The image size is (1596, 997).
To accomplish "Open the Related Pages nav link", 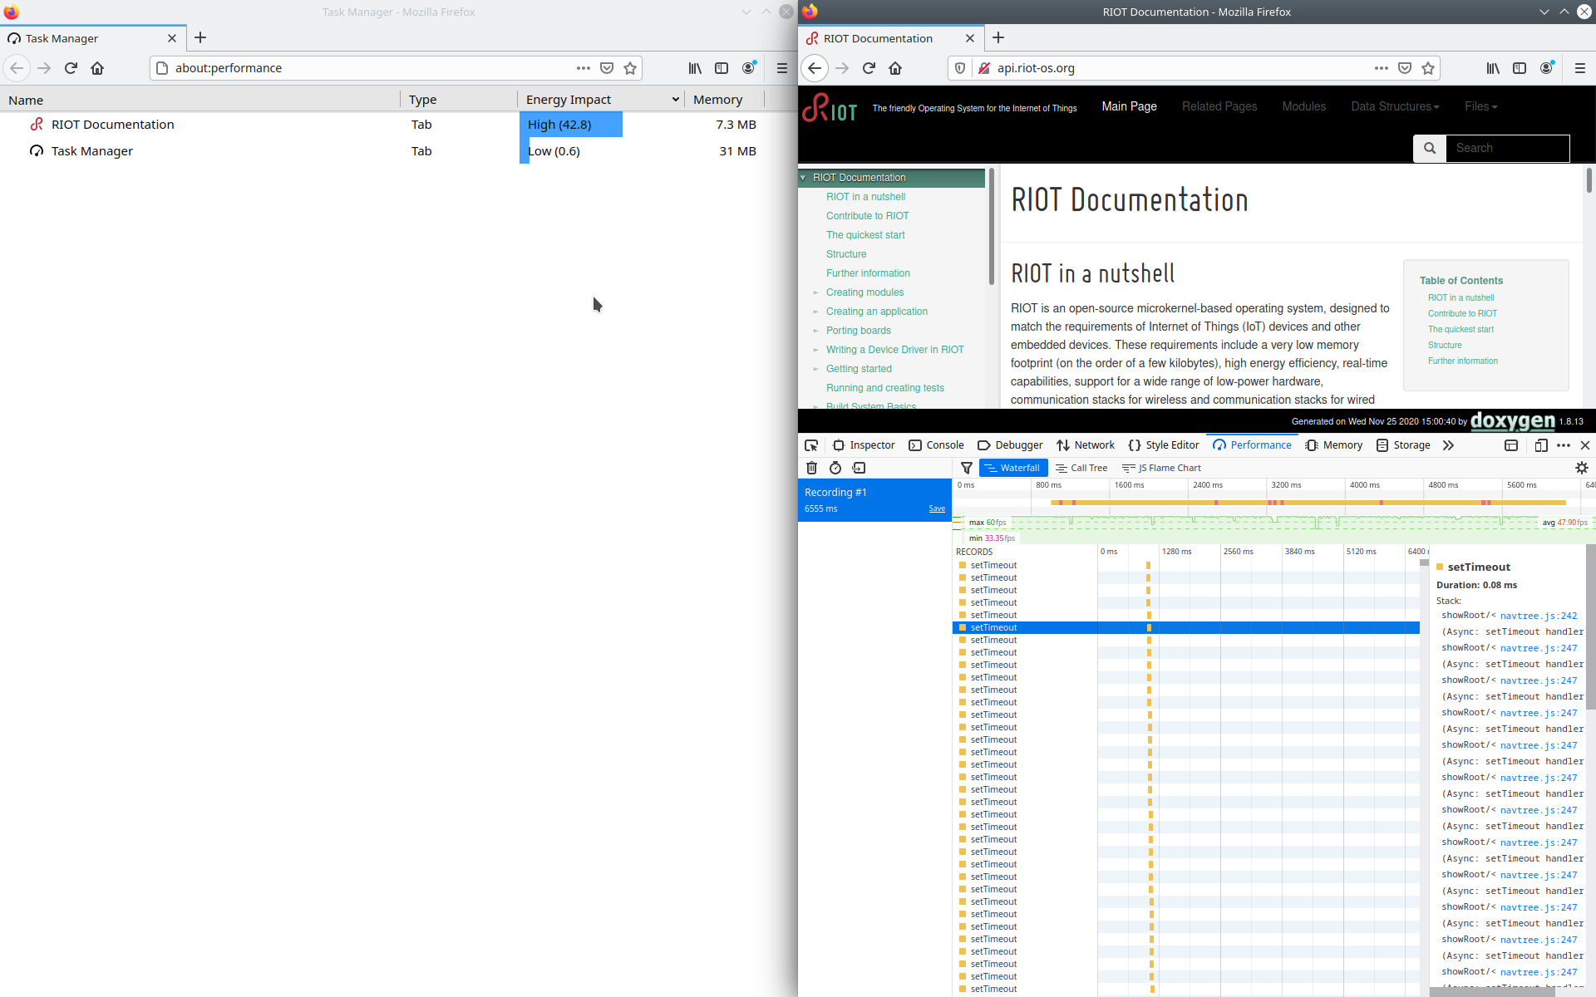I will click(1219, 106).
